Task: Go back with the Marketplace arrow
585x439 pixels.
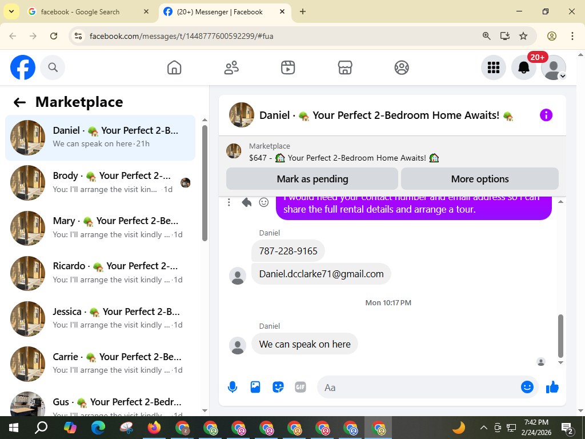Action: click(x=19, y=102)
